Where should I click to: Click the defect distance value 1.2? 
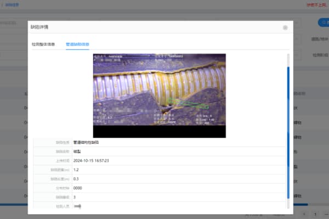(x=76, y=170)
